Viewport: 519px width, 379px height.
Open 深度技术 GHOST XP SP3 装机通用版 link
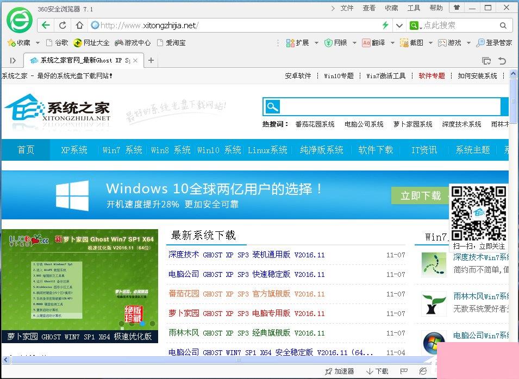click(246, 255)
